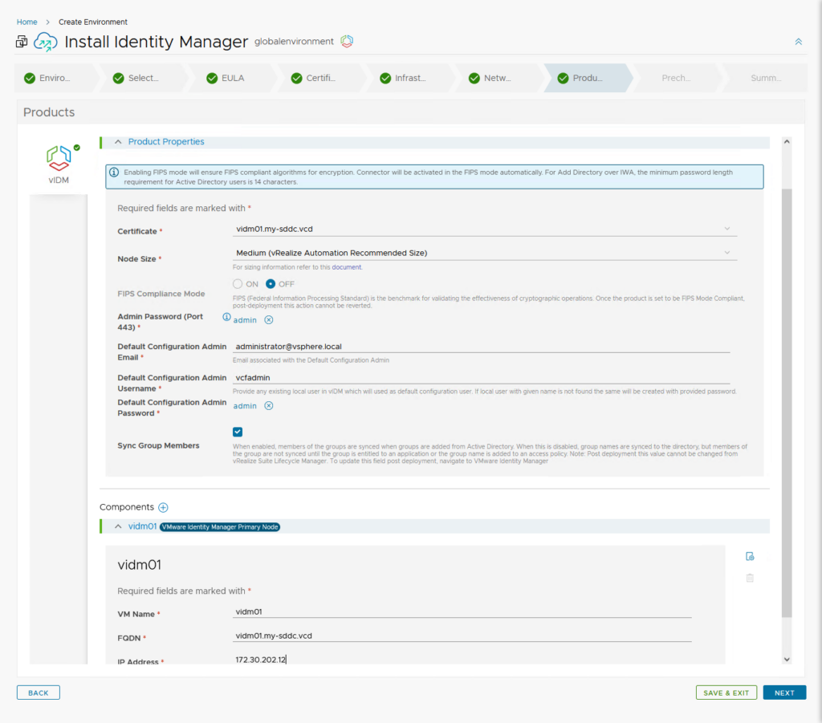Click the NEXT button
The width and height of the screenshot is (822, 723).
784,693
